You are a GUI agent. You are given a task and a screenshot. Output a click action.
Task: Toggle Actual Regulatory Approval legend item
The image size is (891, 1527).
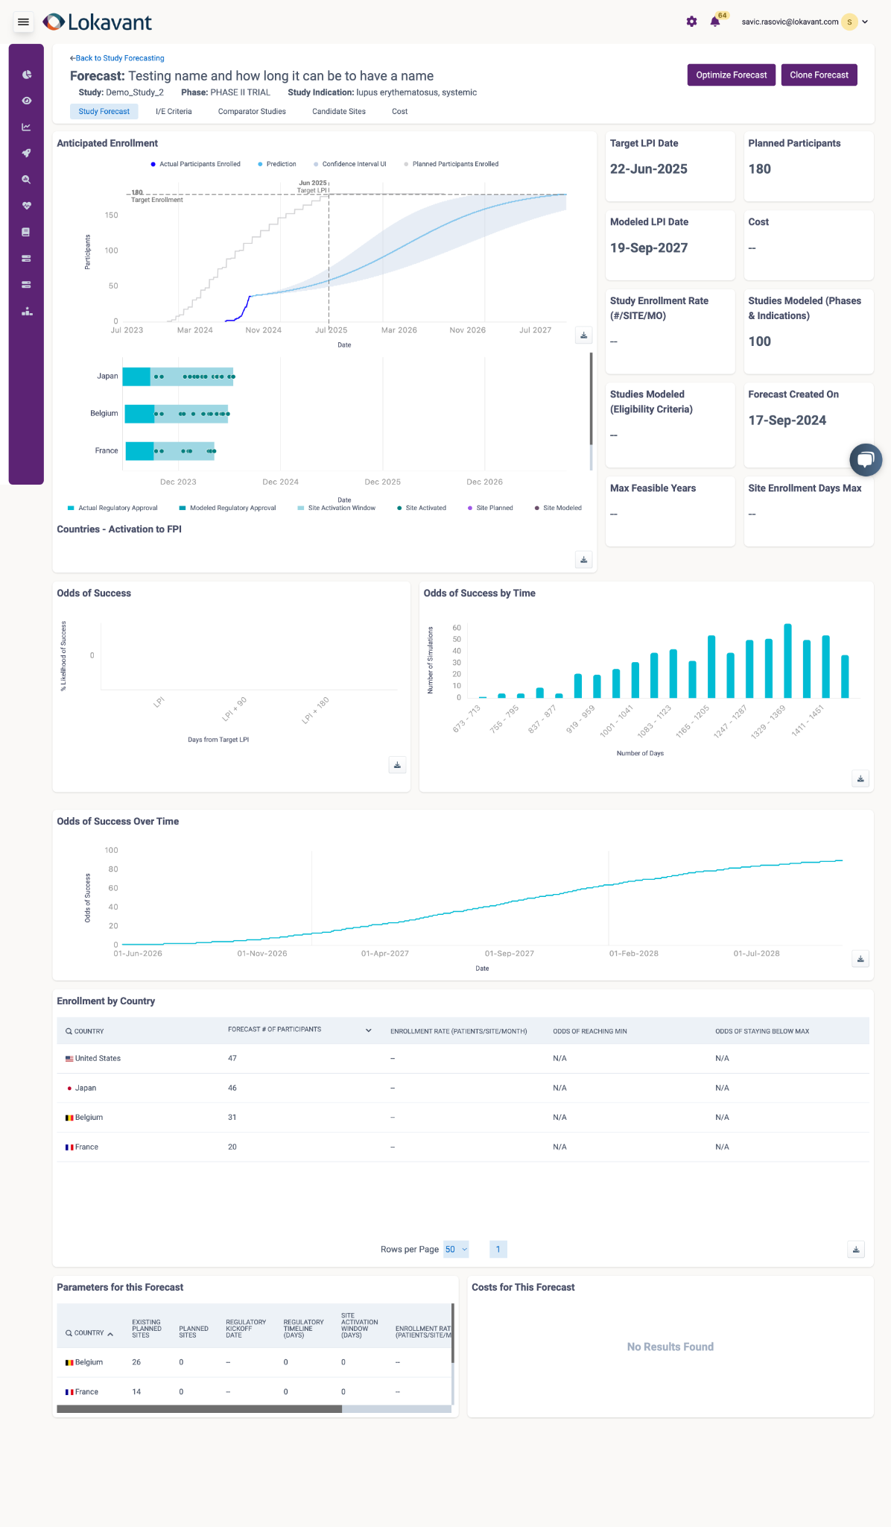pyautogui.click(x=112, y=508)
